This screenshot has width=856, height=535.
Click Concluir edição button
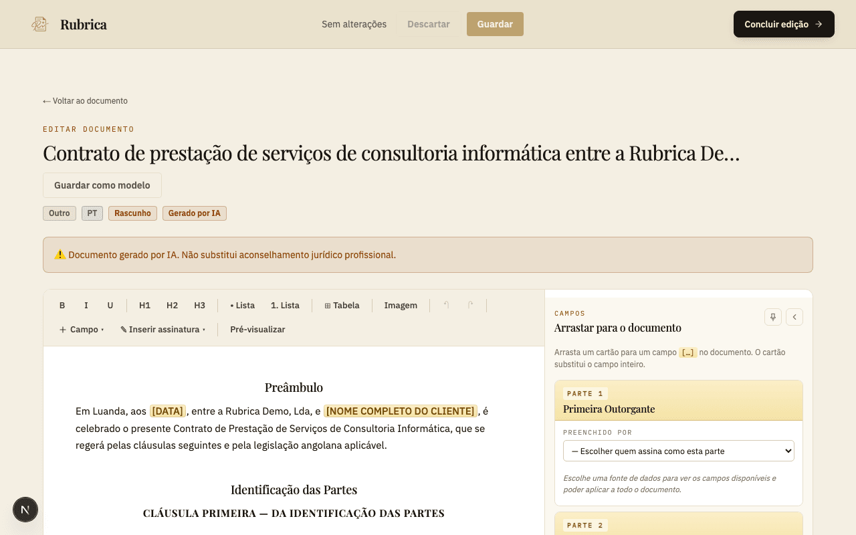[x=784, y=24]
